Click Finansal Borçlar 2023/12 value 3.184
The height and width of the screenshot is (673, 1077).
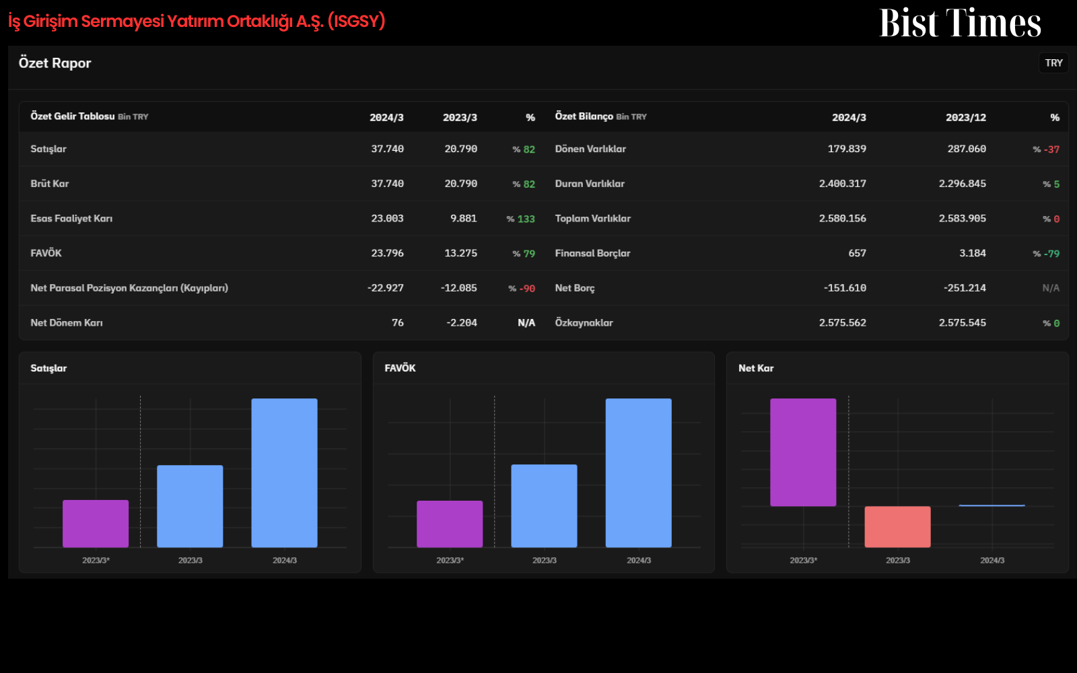tap(973, 253)
